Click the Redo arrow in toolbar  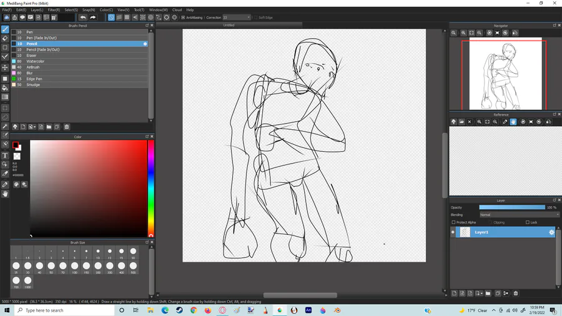click(x=93, y=17)
